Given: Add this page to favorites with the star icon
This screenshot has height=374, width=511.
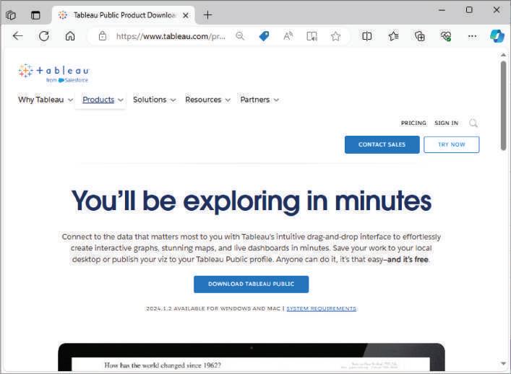Looking at the screenshot, I should [335, 36].
